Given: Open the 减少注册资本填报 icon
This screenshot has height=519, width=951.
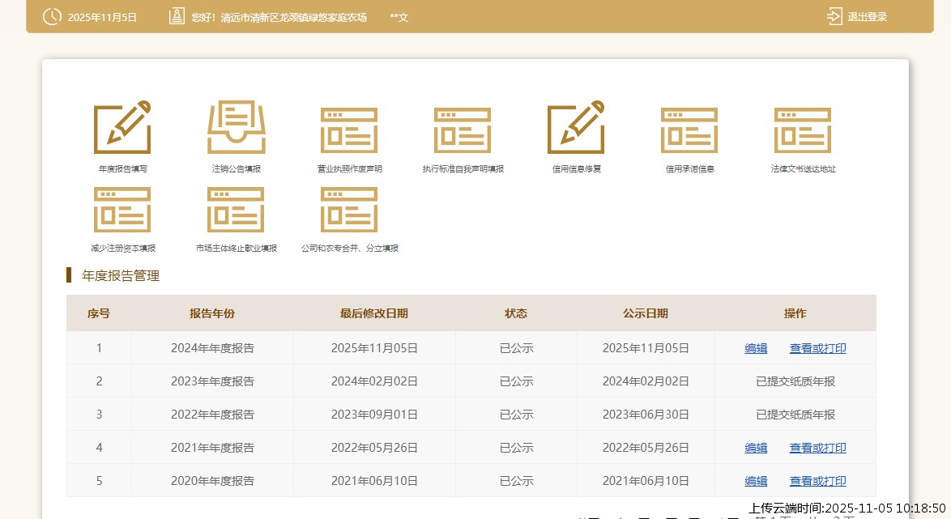Looking at the screenshot, I should 122,210.
